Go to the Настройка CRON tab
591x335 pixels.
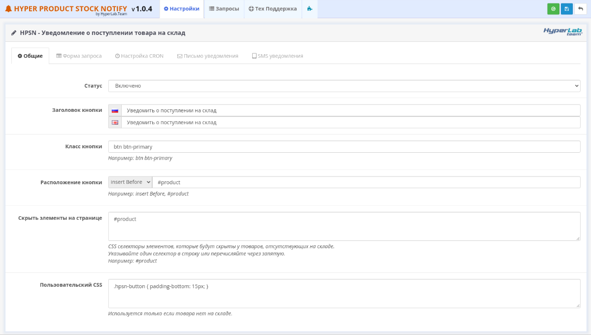[139, 56]
